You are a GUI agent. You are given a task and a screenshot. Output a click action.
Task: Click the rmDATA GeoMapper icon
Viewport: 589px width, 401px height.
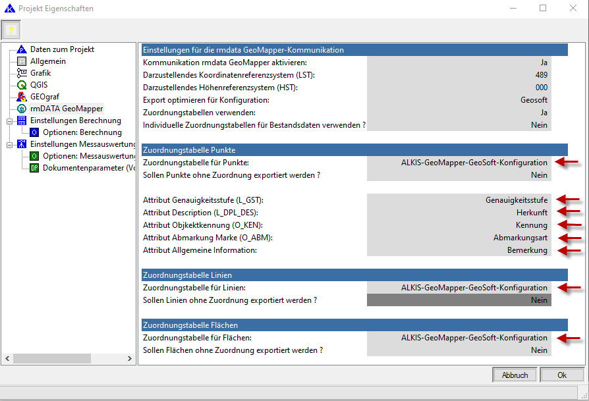(x=22, y=109)
